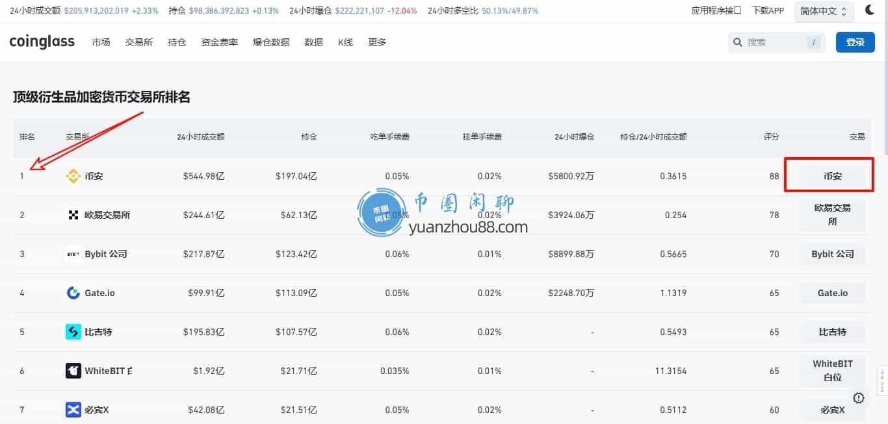Image resolution: width=888 pixels, height=424 pixels.
Task: Click the Binance (币安) exchange logo icon
Action: tap(73, 176)
